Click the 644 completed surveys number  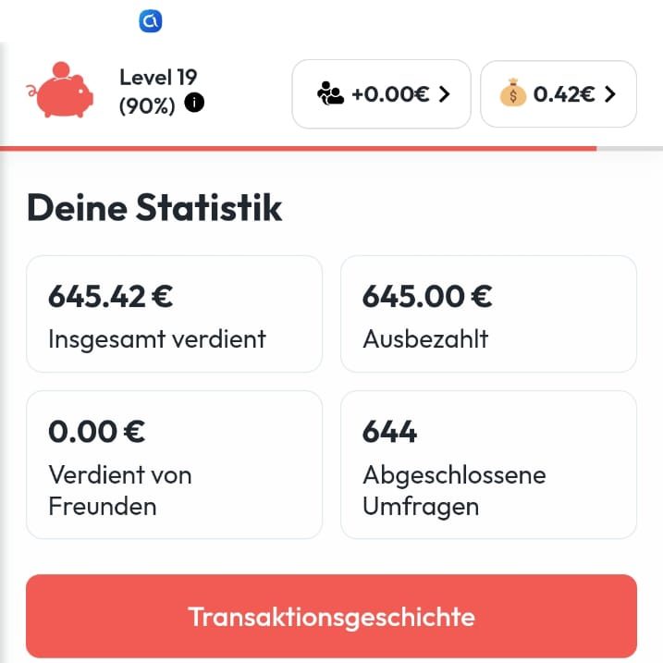coord(389,432)
